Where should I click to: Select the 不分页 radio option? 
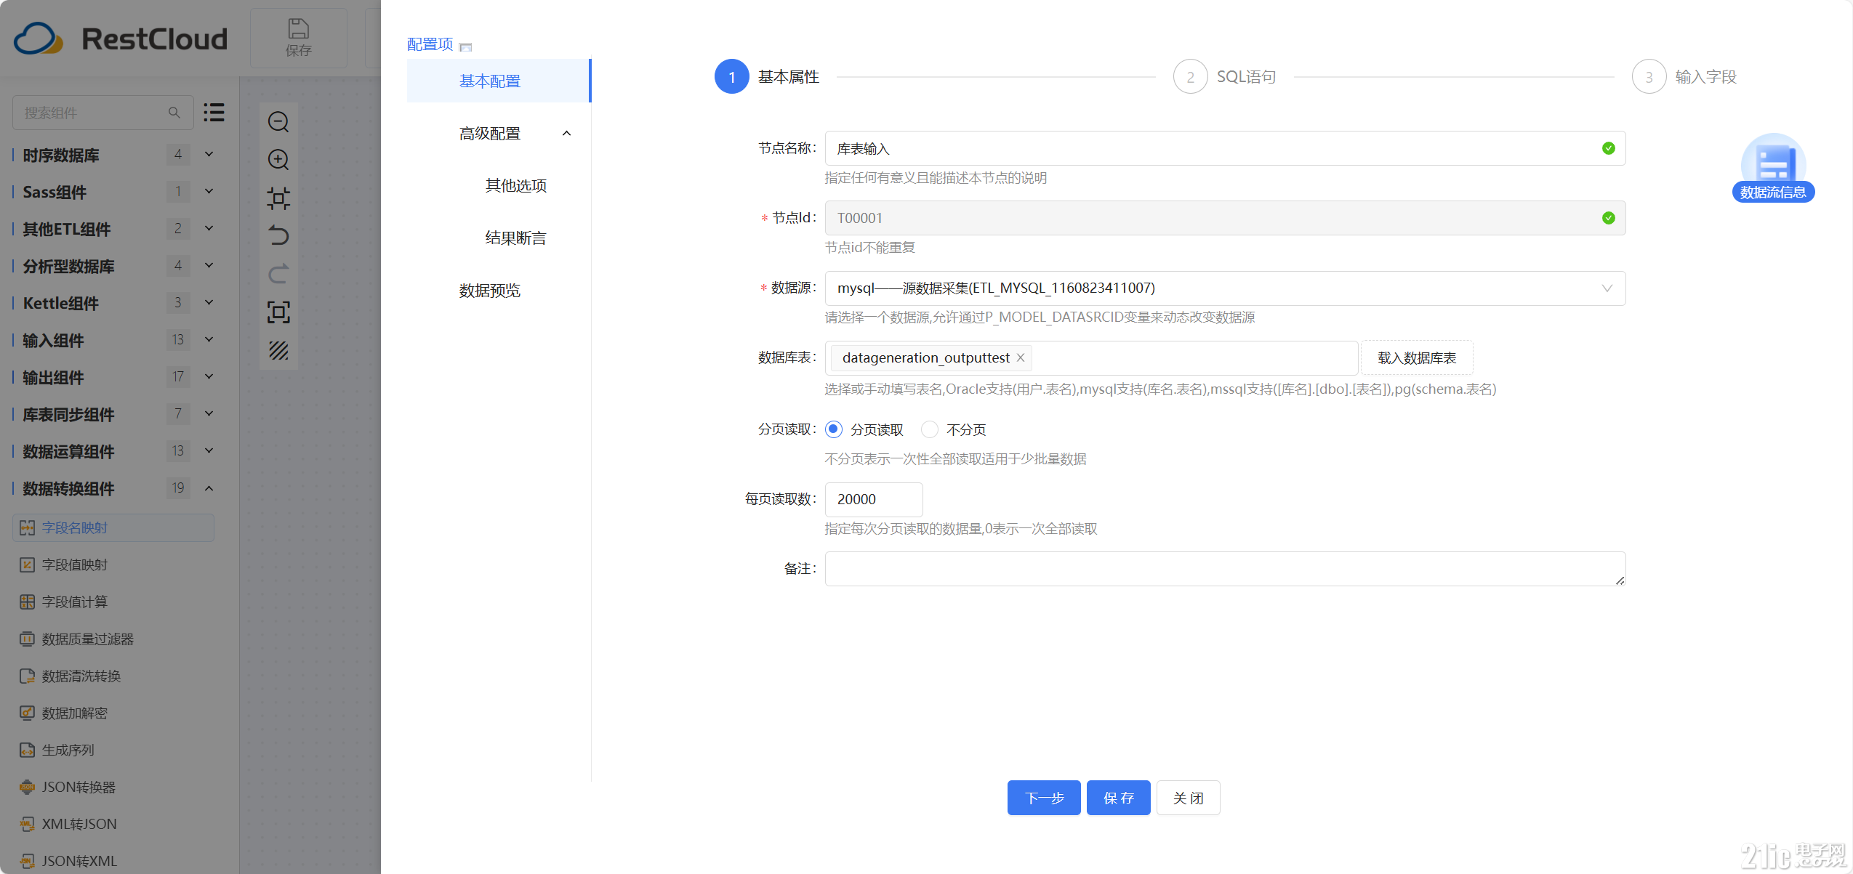pos(930,429)
